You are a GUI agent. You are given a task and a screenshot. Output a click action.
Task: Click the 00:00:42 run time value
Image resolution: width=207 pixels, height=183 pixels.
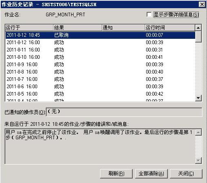[154, 94]
